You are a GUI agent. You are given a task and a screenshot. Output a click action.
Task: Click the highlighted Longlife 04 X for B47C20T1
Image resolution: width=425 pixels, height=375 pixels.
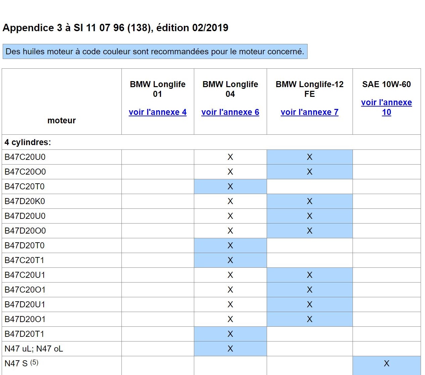click(230, 260)
